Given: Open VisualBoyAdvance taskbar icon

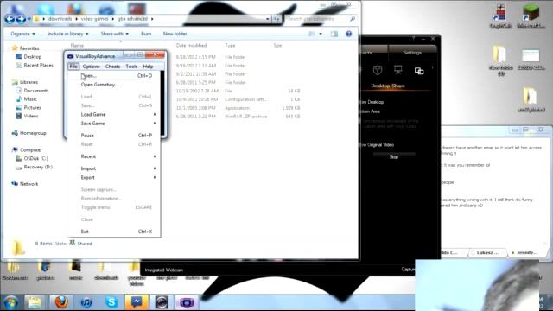Looking at the screenshot, I should (x=187, y=302).
